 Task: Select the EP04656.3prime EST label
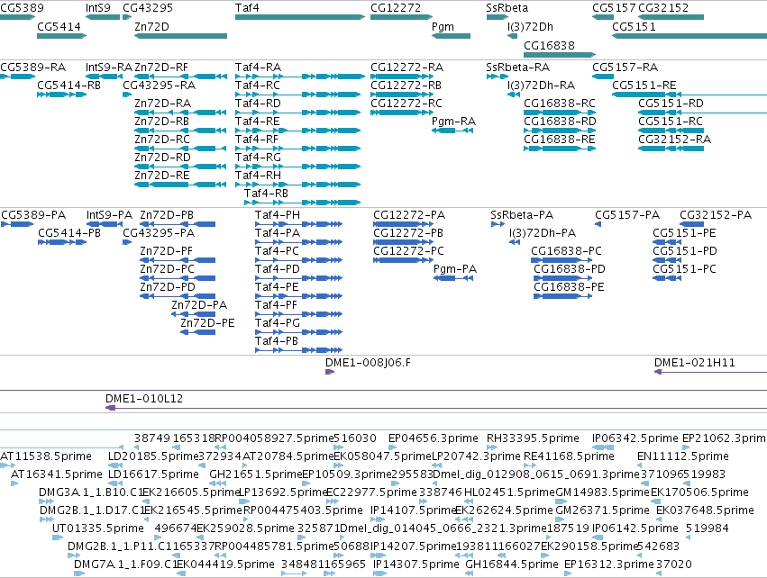point(434,438)
